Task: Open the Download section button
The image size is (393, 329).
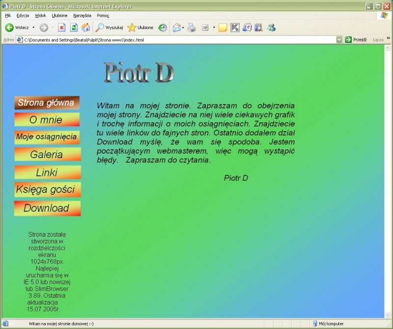Action: pyautogui.click(x=47, y=208)
